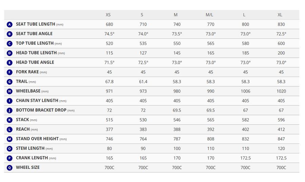Click the H icon for Wheelbase
The width and height of the screenshot is (305, 182).
(x=9, y=91)
